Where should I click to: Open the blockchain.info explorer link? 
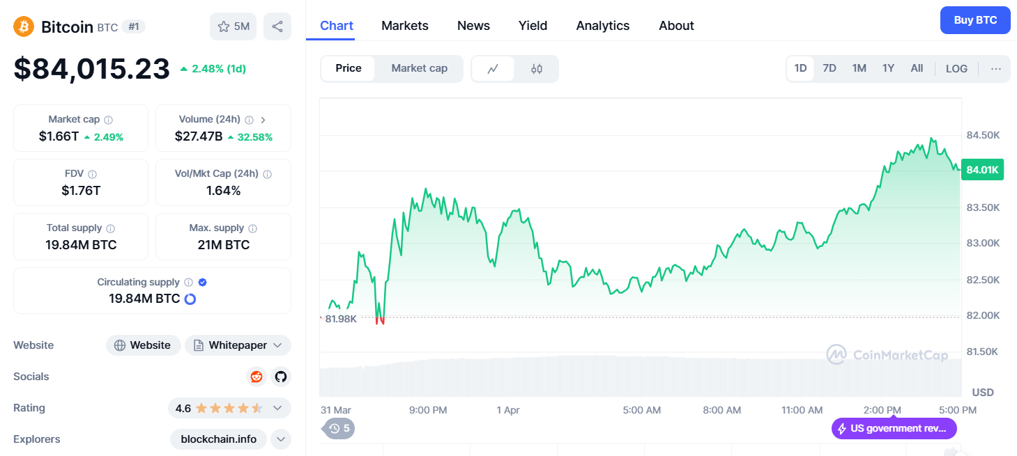click(218, 439)
